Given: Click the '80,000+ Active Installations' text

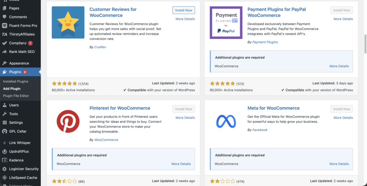Looking at the screenshot, I should [x=73, y=90].
